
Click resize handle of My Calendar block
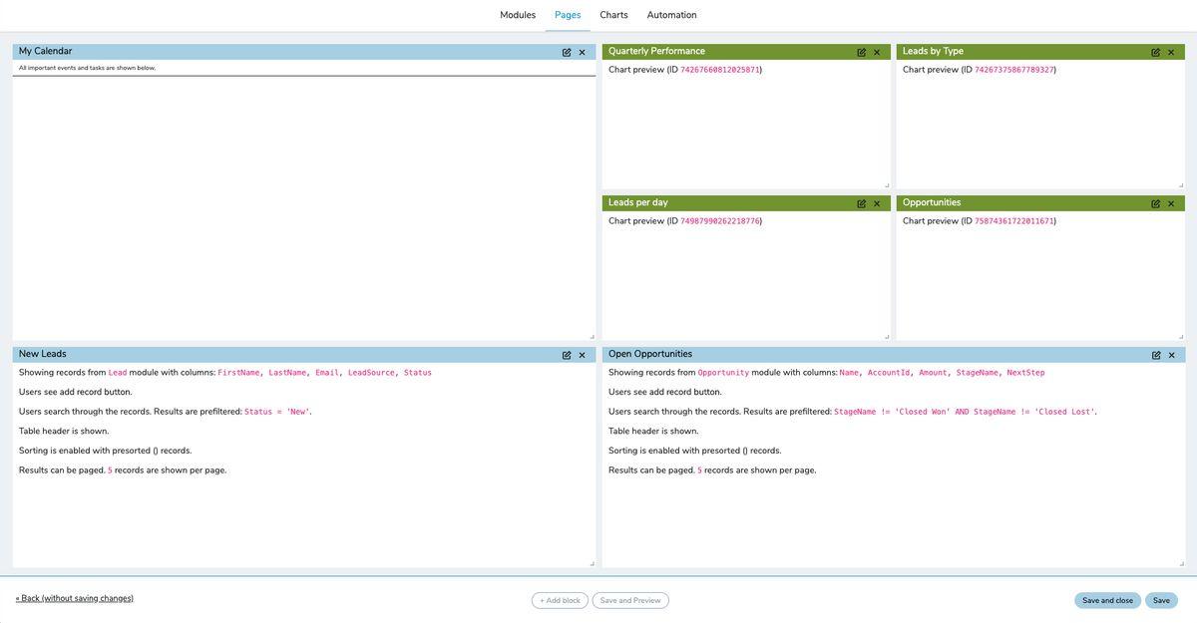[592, 337]
